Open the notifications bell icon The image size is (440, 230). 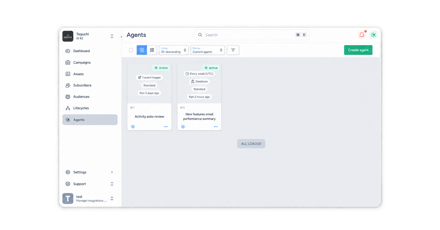[x=362, y=35]
